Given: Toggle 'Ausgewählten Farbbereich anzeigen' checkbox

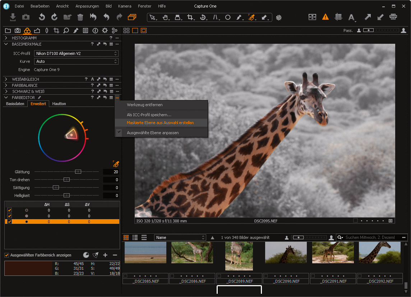Looking at the screenshot, I should click(7, 255).
